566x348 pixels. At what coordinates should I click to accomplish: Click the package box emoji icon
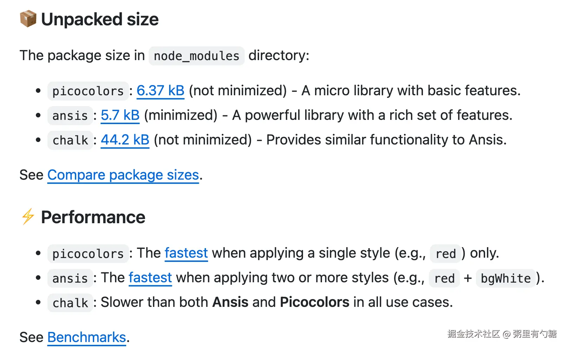tap(28, 19)
